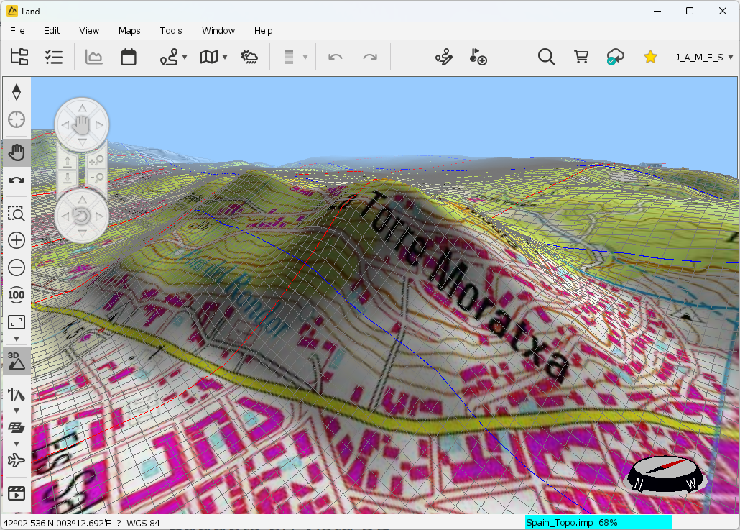Image resolution: width=740 pixels, height=530 pixels.
Task: Click the curved back arrow in sidebar
Action: click(x=17, y=180)
